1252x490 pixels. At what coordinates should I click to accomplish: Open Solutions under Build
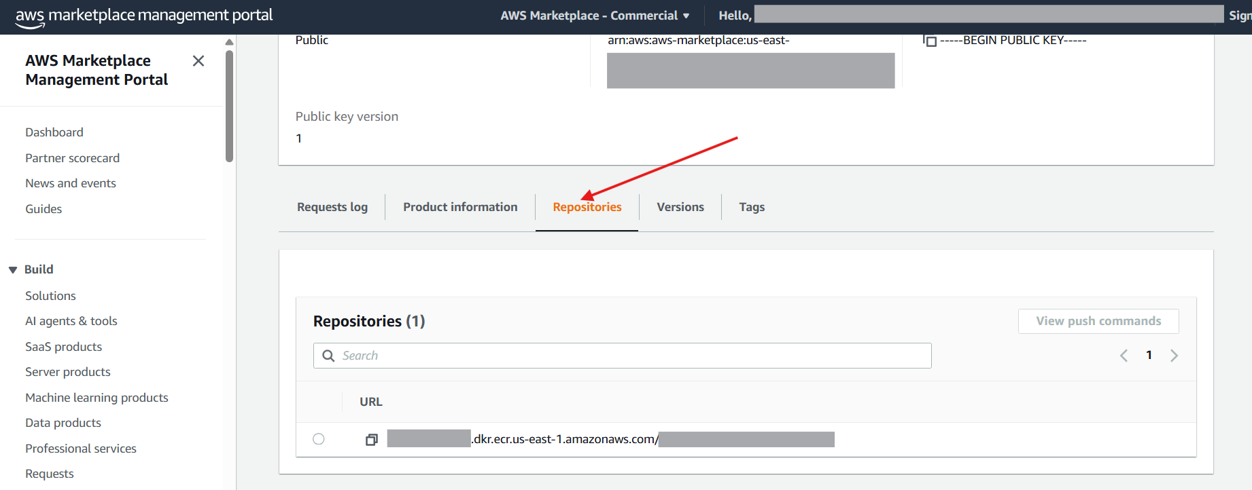(x=50, y=296)
